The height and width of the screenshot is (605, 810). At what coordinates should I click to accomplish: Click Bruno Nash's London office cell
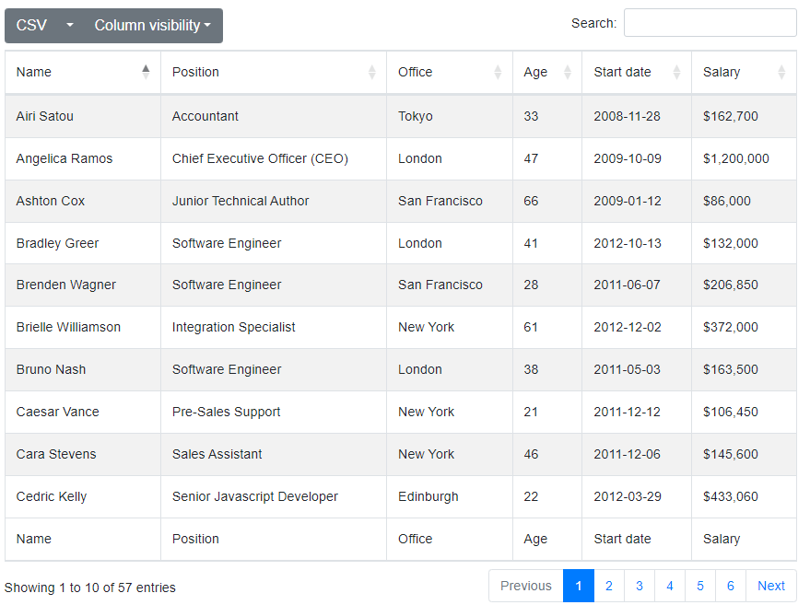coord(450,369)
